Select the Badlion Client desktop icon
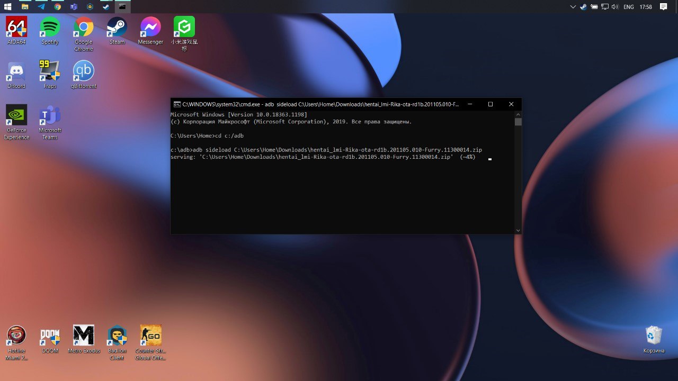The height and width of the screenshot is (381, 678). (117, 343)
